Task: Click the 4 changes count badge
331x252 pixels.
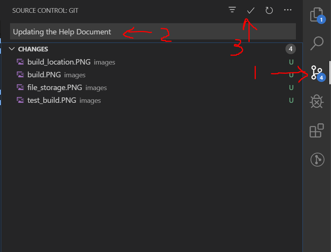Action: [x=290, y=49]
